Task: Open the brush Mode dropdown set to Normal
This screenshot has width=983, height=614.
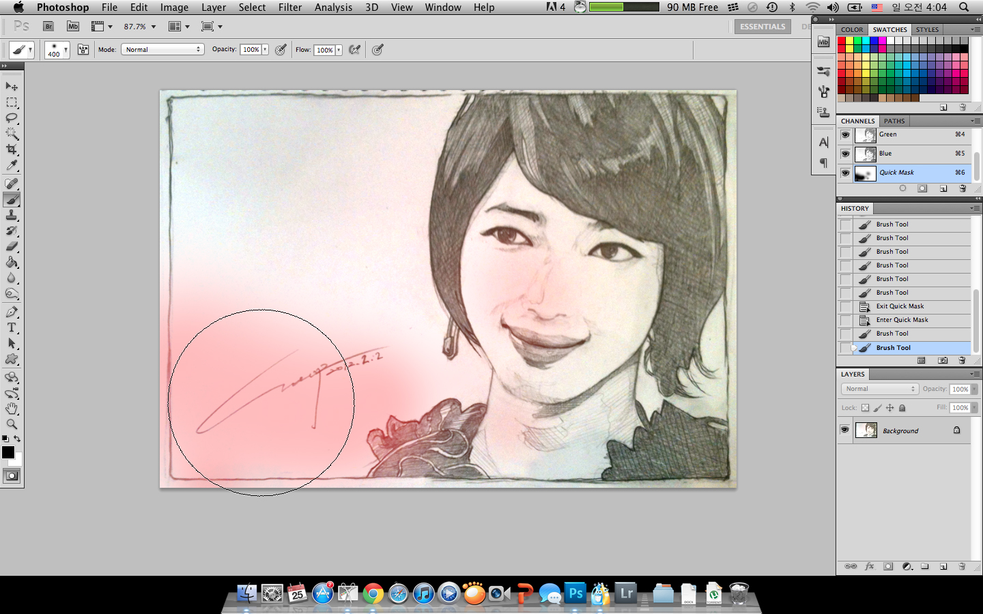Action: (x=162, y=49)
